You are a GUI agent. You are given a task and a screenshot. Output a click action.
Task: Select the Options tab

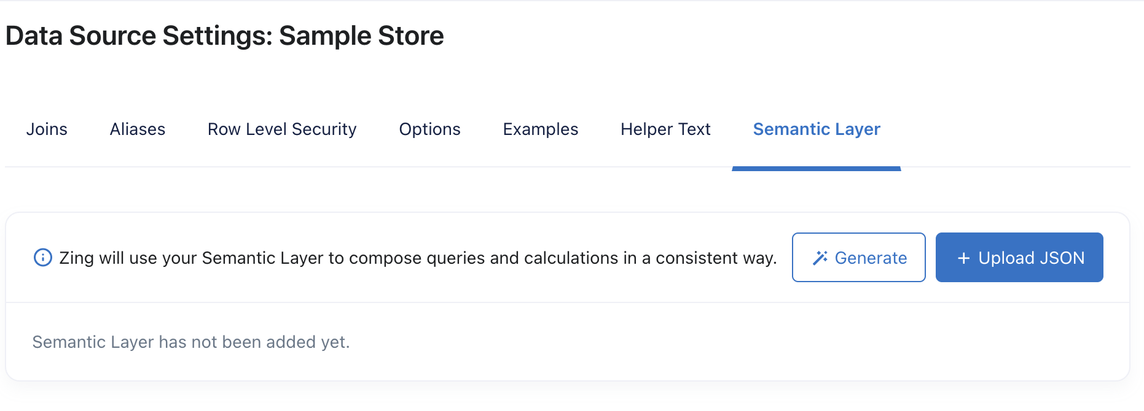point(429,129)
